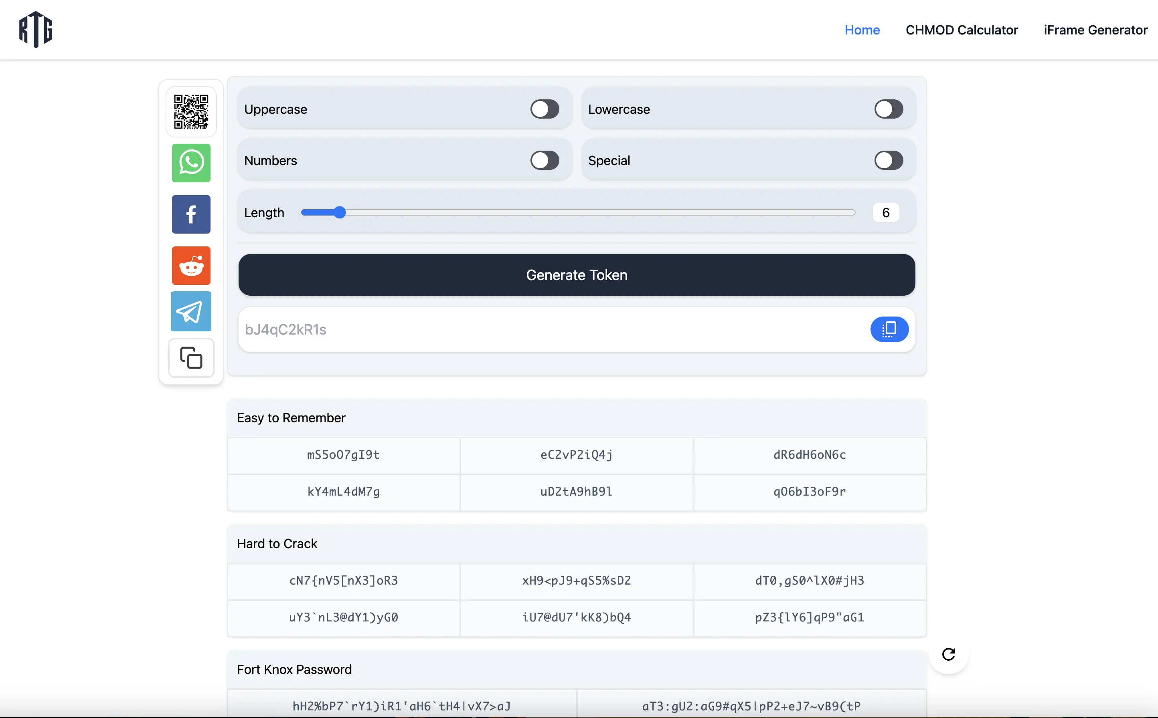Click the refresh circular arrow icon
This screenshot has height=718, width=1158.
click(948, 654)
